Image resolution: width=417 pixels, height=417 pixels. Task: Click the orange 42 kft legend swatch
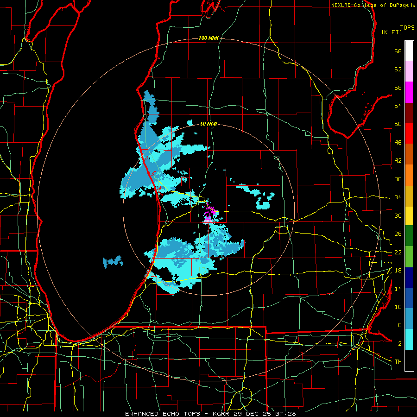coord(409,175)
